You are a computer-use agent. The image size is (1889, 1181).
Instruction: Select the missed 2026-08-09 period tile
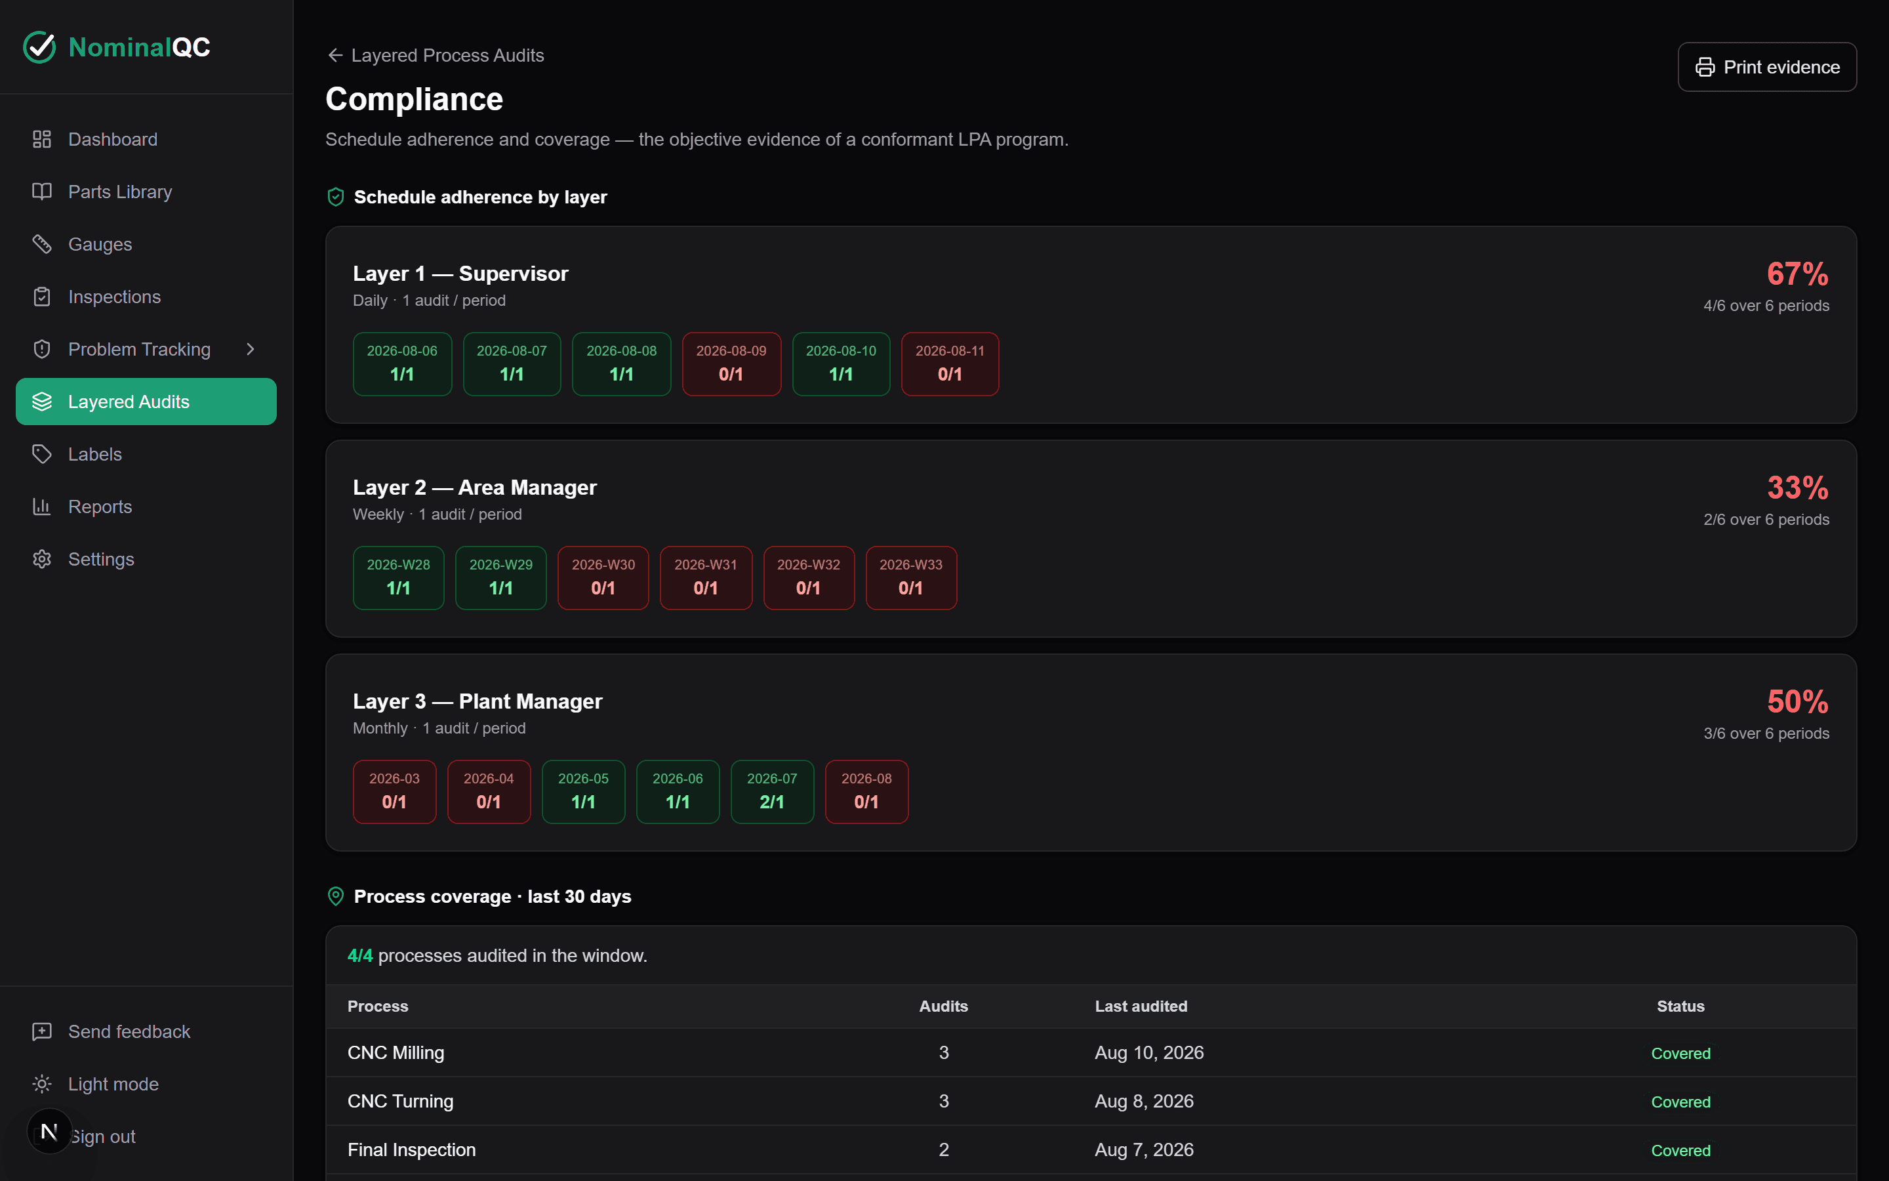tap(731, 364)
